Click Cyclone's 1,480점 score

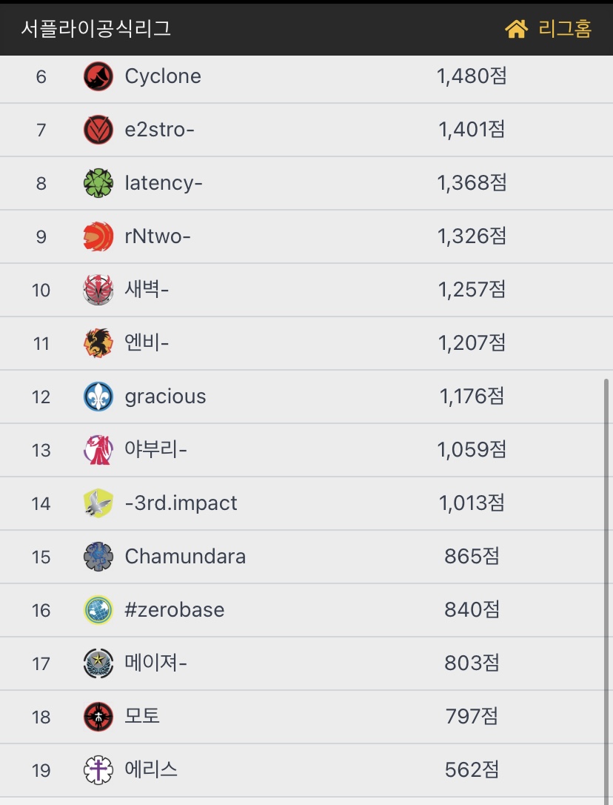tap(472, 76)
